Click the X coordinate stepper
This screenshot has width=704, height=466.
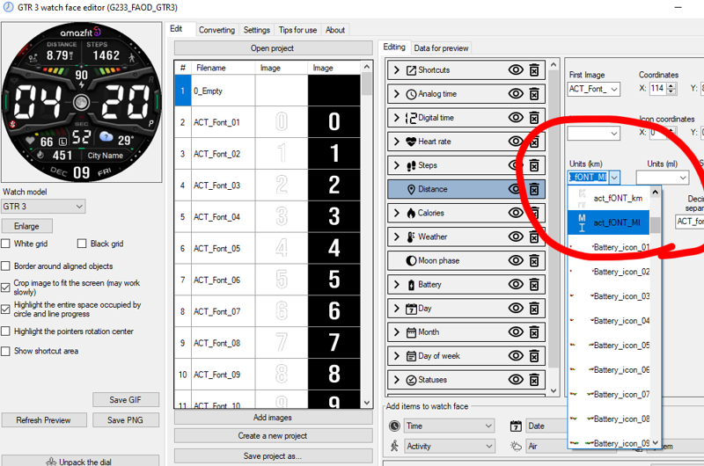point(671,89)
